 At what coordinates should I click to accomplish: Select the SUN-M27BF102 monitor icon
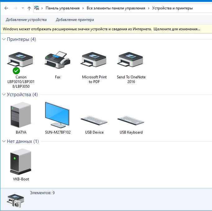point(57,115)
